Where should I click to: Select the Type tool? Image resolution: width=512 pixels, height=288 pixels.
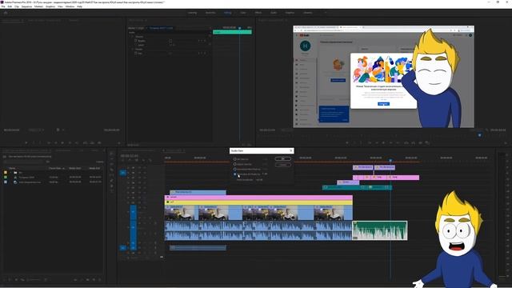pos(111,190)
